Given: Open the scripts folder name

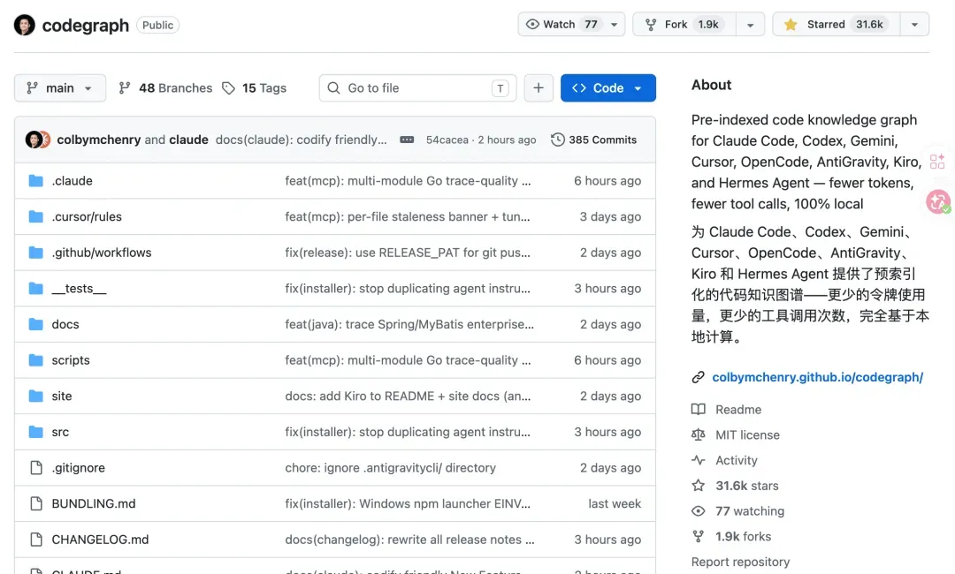Looking at the screenshot, I should point(71,360).
